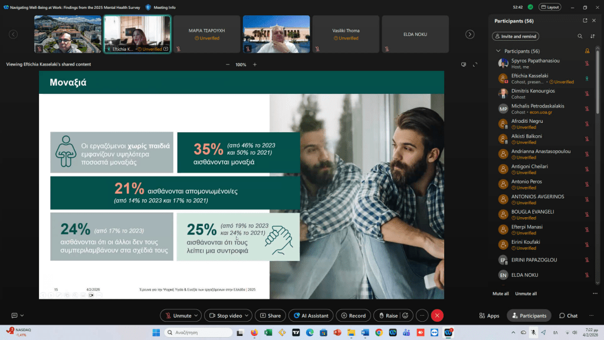Open the Apps panel

(489, 315)
